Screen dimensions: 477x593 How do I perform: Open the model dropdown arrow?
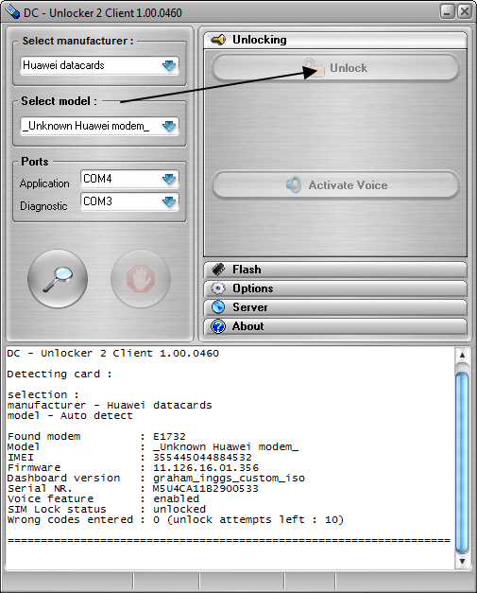(169, 126)
